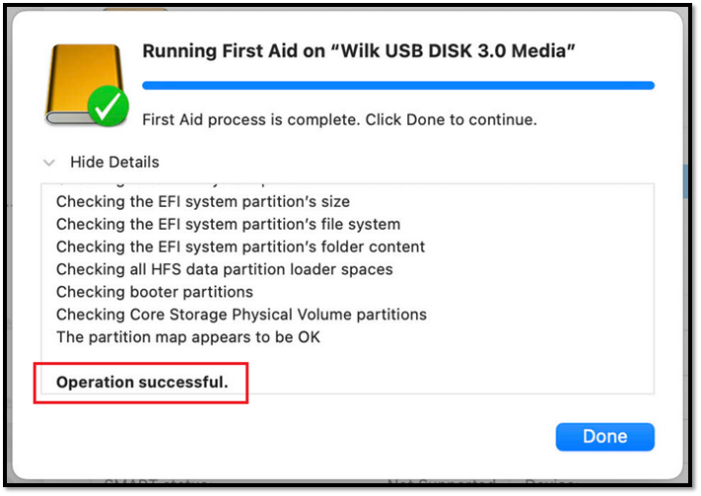Click empty space right of "Operation successful."

(444, 382)
